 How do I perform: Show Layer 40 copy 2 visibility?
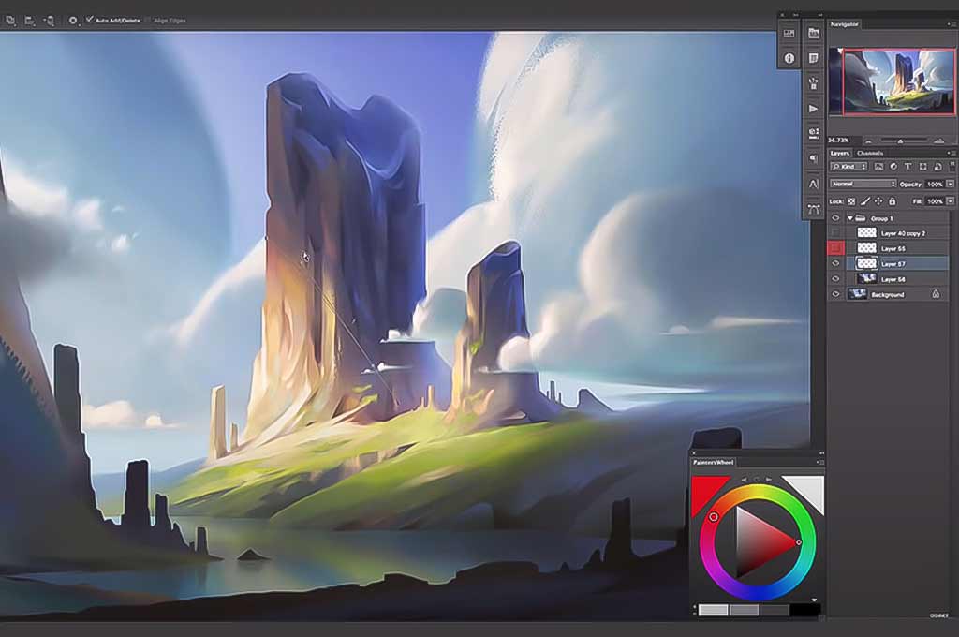point(835,233)
